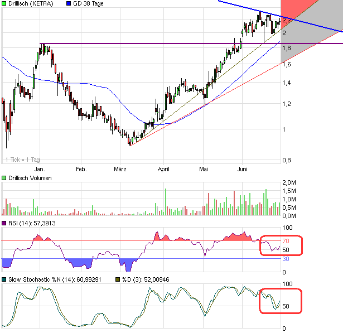This screenshot has height=333, width=343.
Task: Click the 1,2 price axis label
Action: coord(287,104)
